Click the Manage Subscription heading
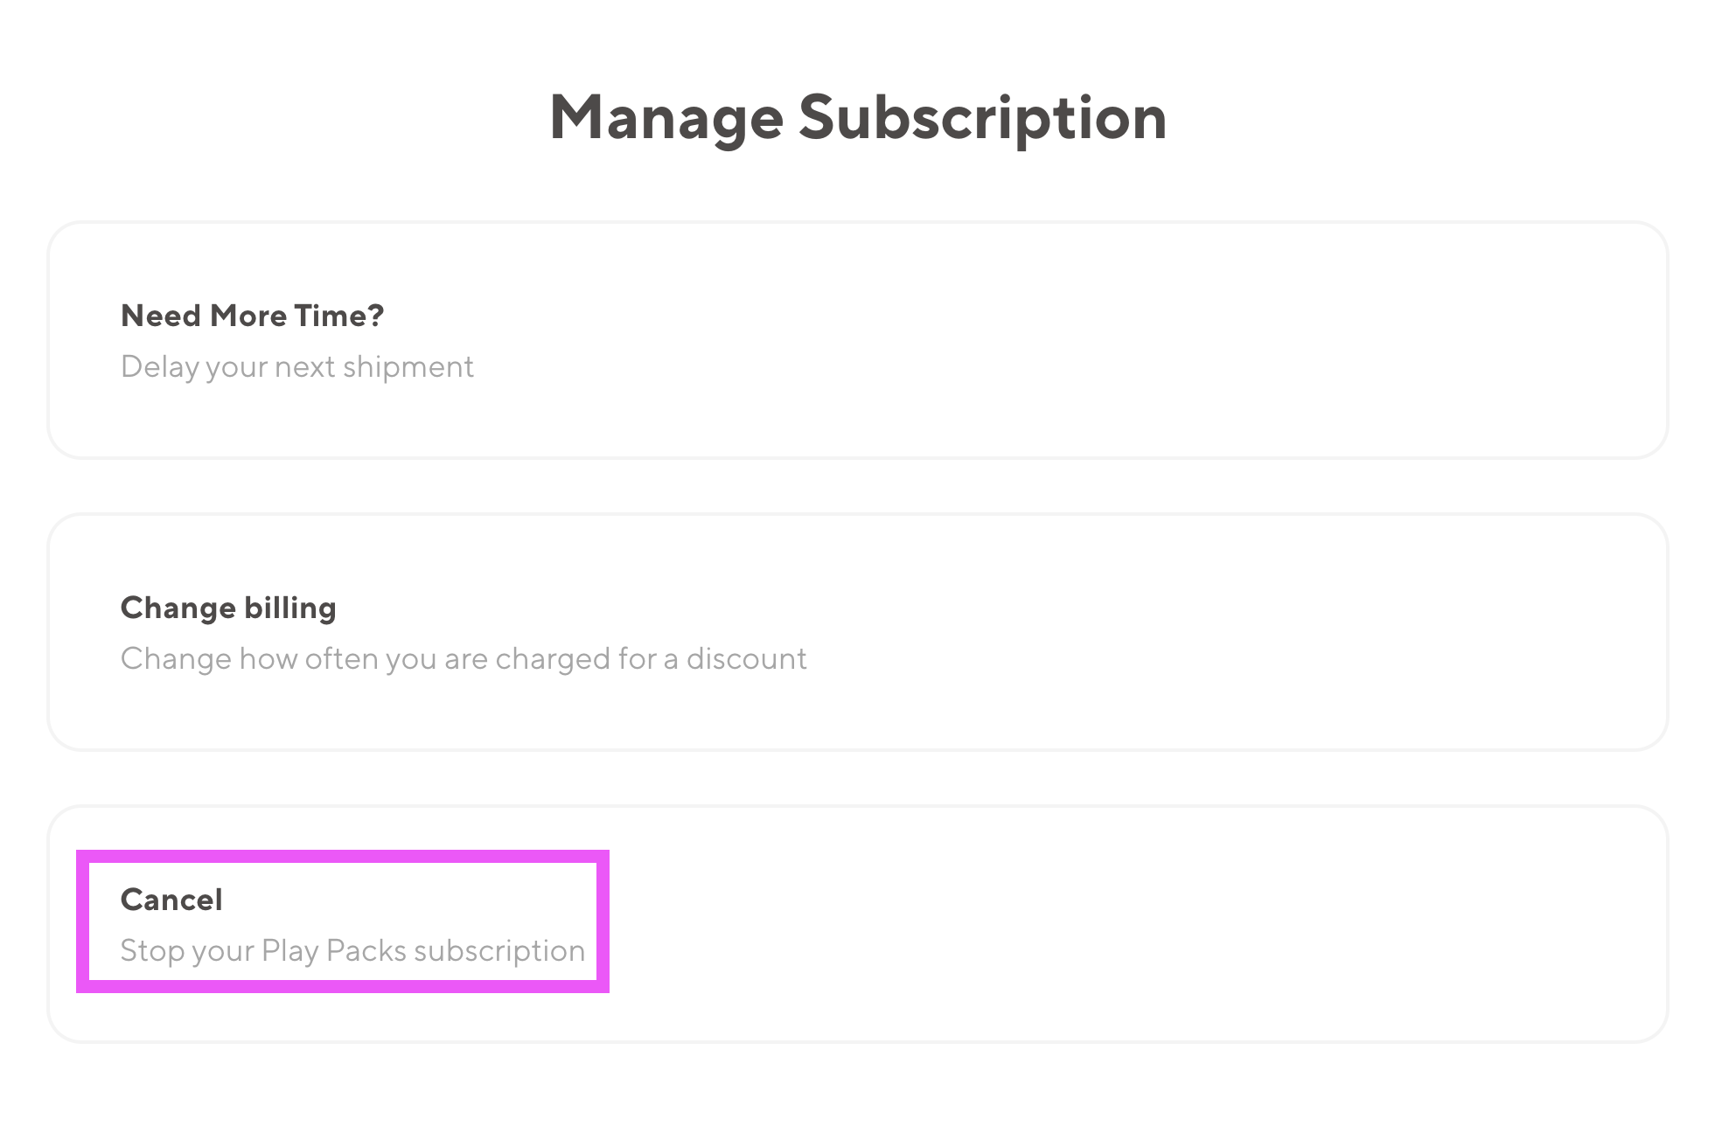Viewport: 1722px width, 1147px height. (x=858, y=117)
